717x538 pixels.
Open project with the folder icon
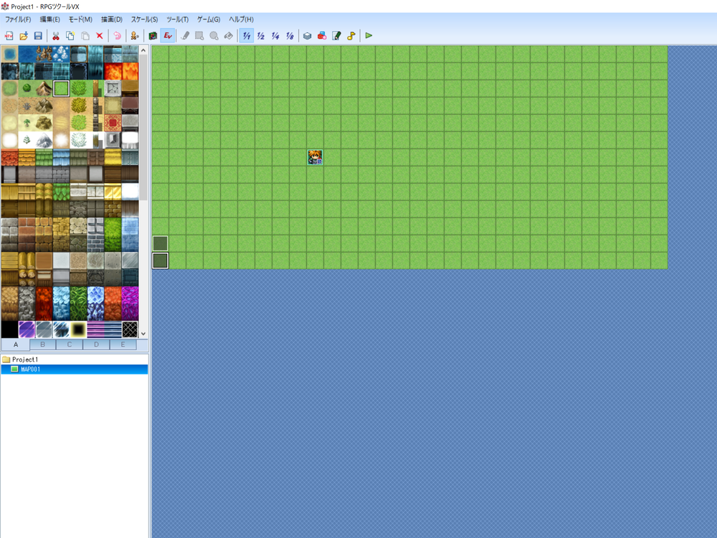pyautogui.click(x=24, y=36)
